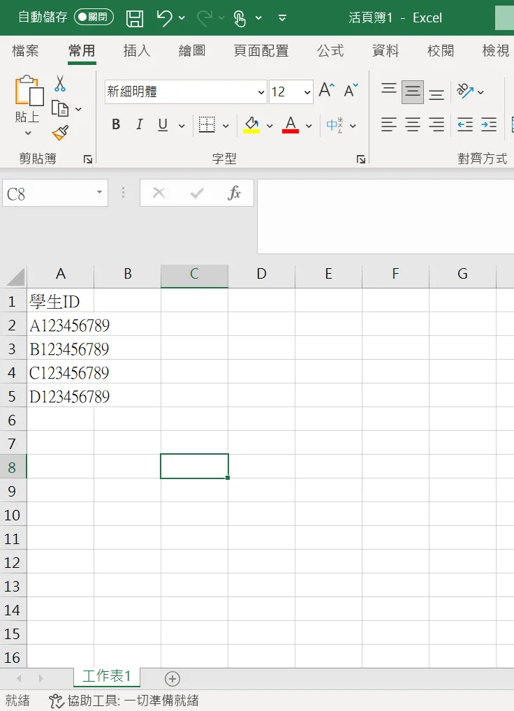This screenshot has width=514, height=711.
Task: Toggle Underline formatting
Action: coord(163,125)
